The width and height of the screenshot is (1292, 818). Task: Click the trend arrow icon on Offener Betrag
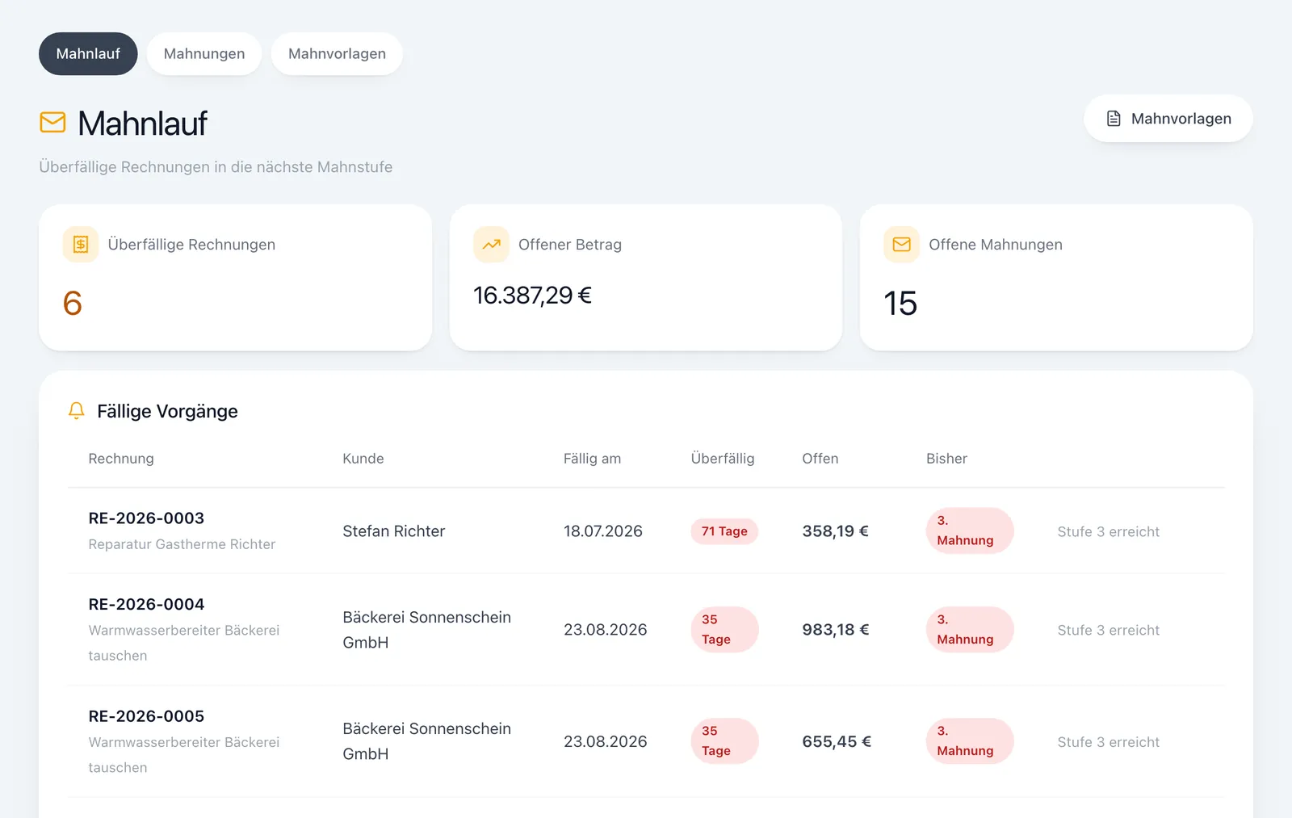tap(491, 244)
